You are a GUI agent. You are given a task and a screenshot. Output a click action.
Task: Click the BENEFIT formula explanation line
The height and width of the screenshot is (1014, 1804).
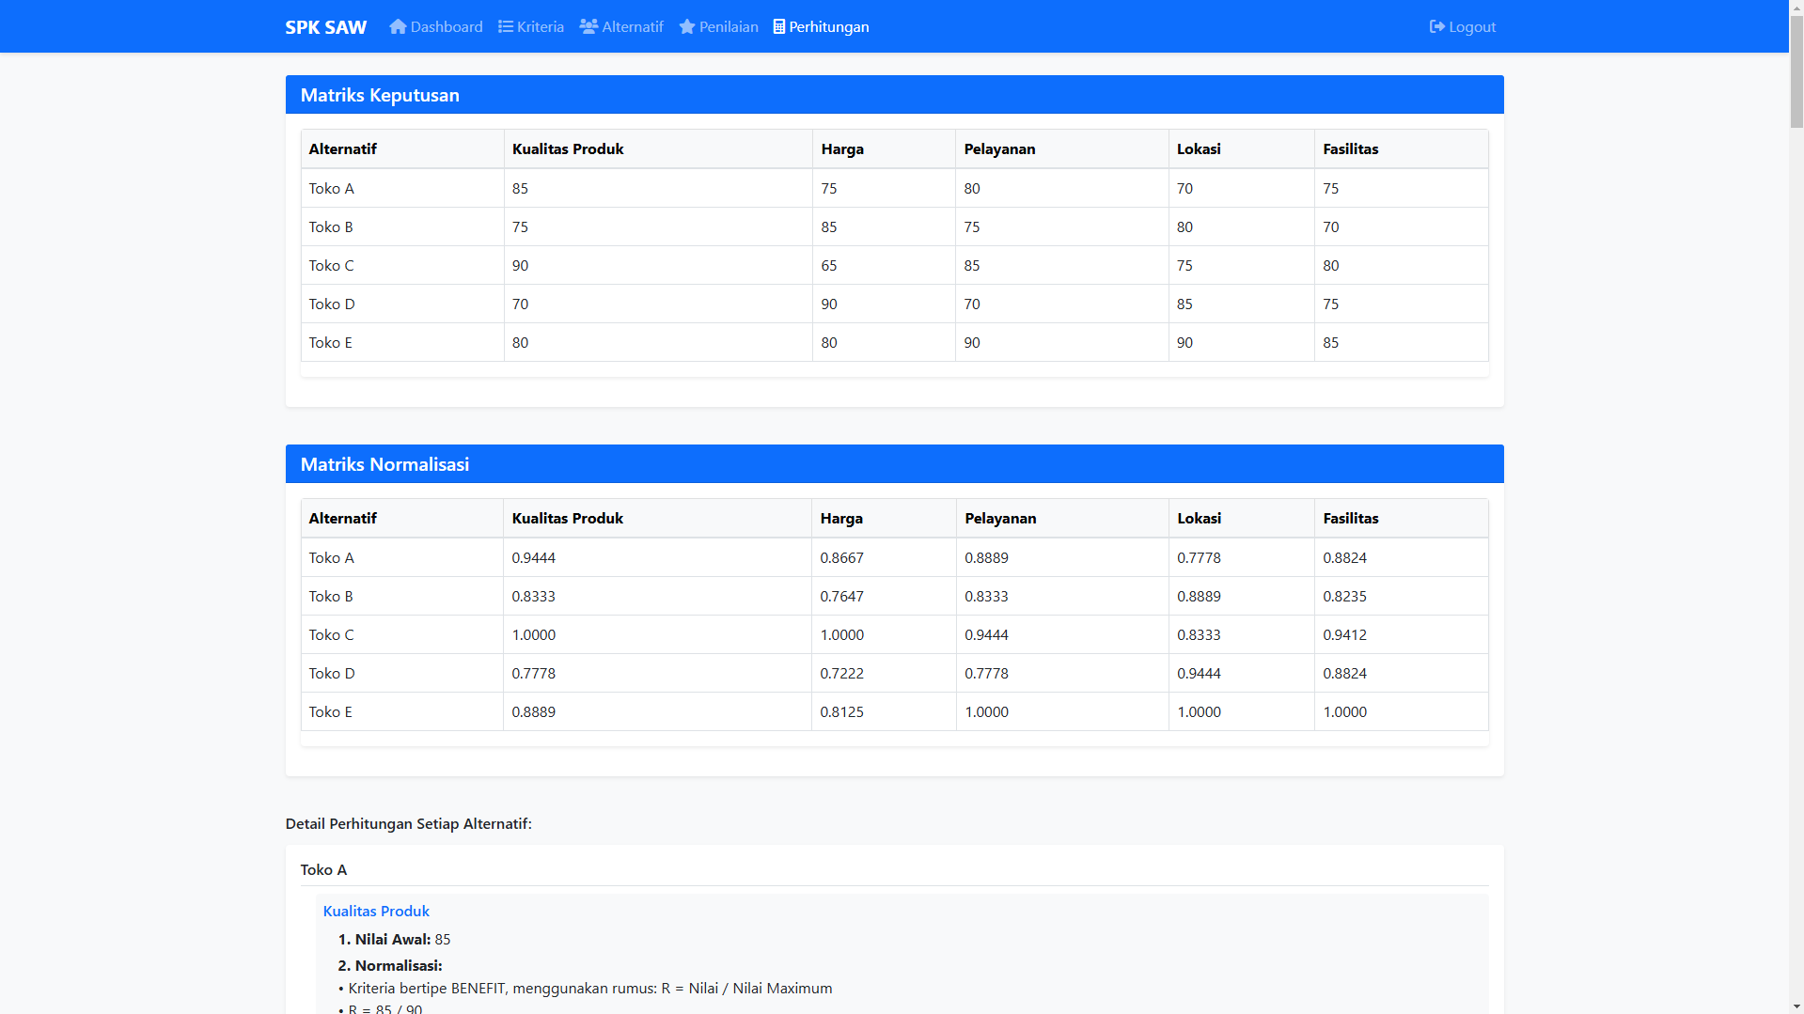coord(586,988)
